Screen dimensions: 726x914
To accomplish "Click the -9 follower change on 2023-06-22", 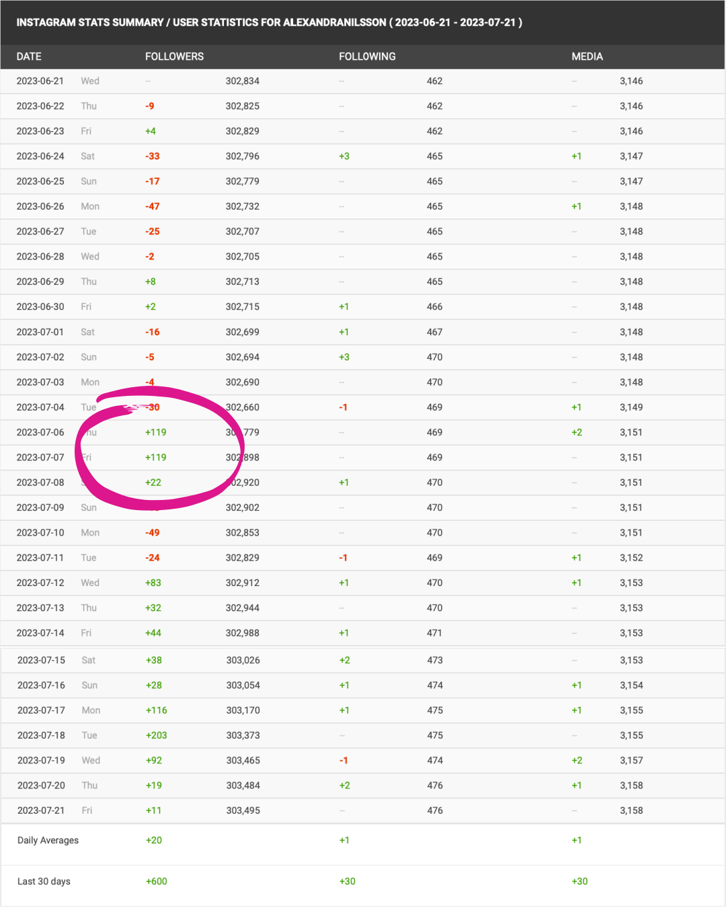I will [x=150, y=106].
